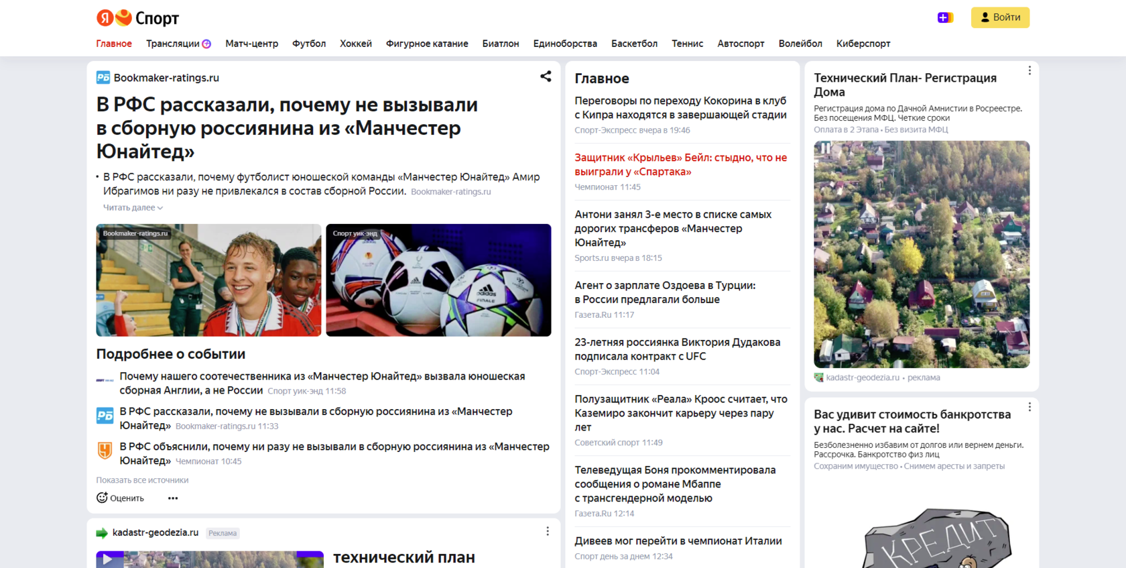Click the Главное sidebar heading
The height and width of the screenshot is (568, 1126).
pos(602,78)
